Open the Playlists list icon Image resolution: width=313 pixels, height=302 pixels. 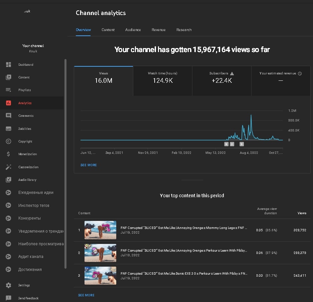coord(8,90)
